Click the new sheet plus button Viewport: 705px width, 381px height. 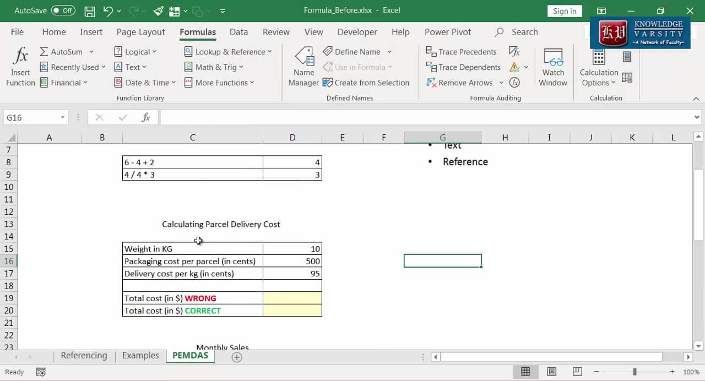click(x=237, y=357)
